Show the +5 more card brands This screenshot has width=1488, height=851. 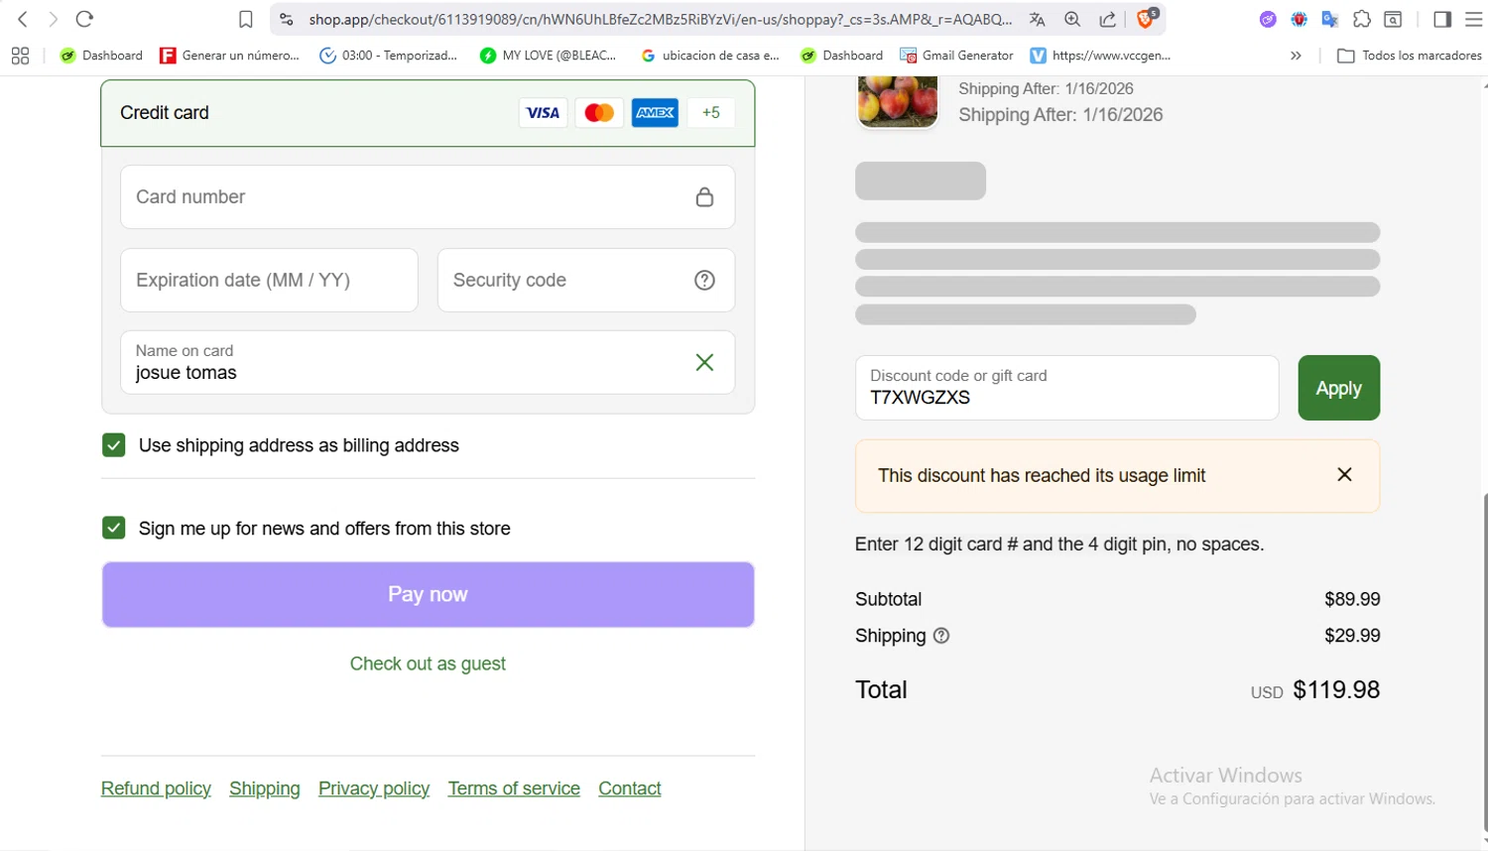(711, 113)
